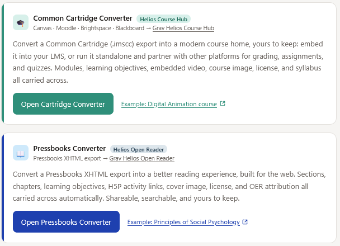Viewport: 340px width, 246px height.
Task: Click the blue accent bar on Pressbooks card
Action: pos(3,188)
